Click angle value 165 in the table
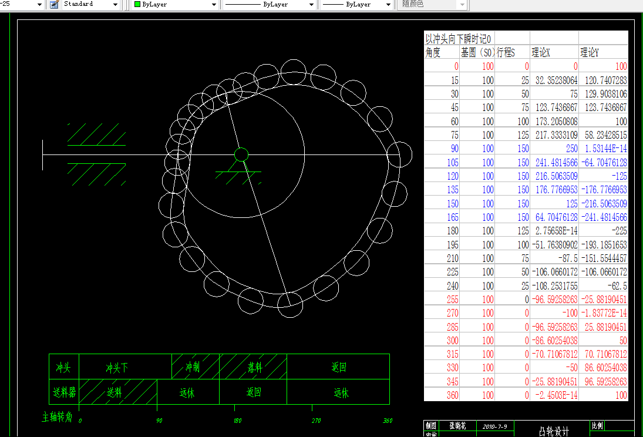 click(x=453, y=217)
